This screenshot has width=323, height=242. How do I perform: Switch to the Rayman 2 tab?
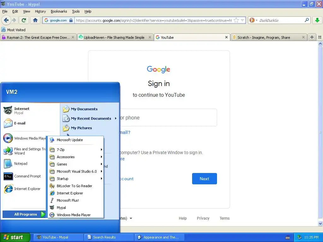(38, 37)
